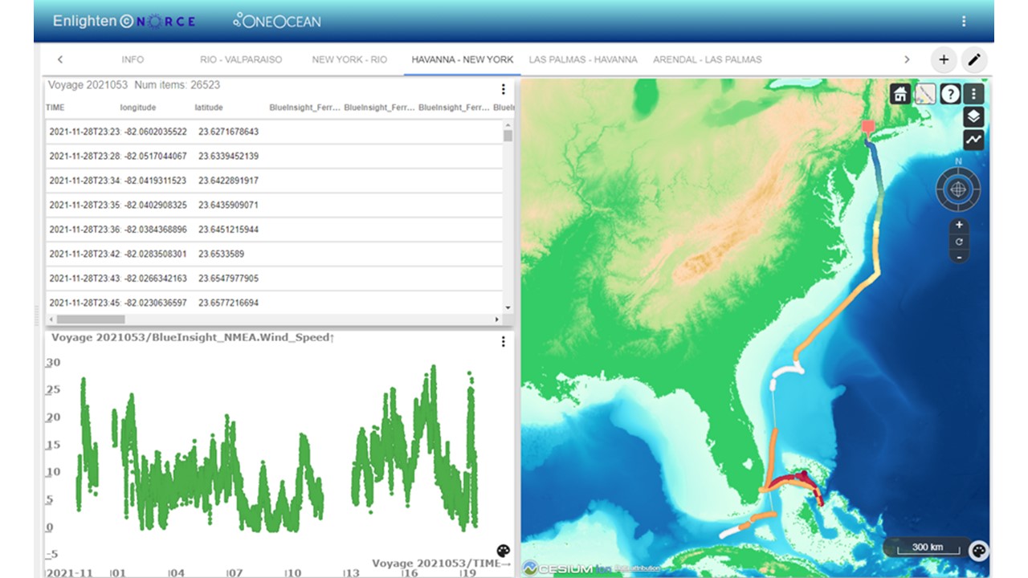
Task: Reset the map view with the refresh icon
Action: point(958,242)
